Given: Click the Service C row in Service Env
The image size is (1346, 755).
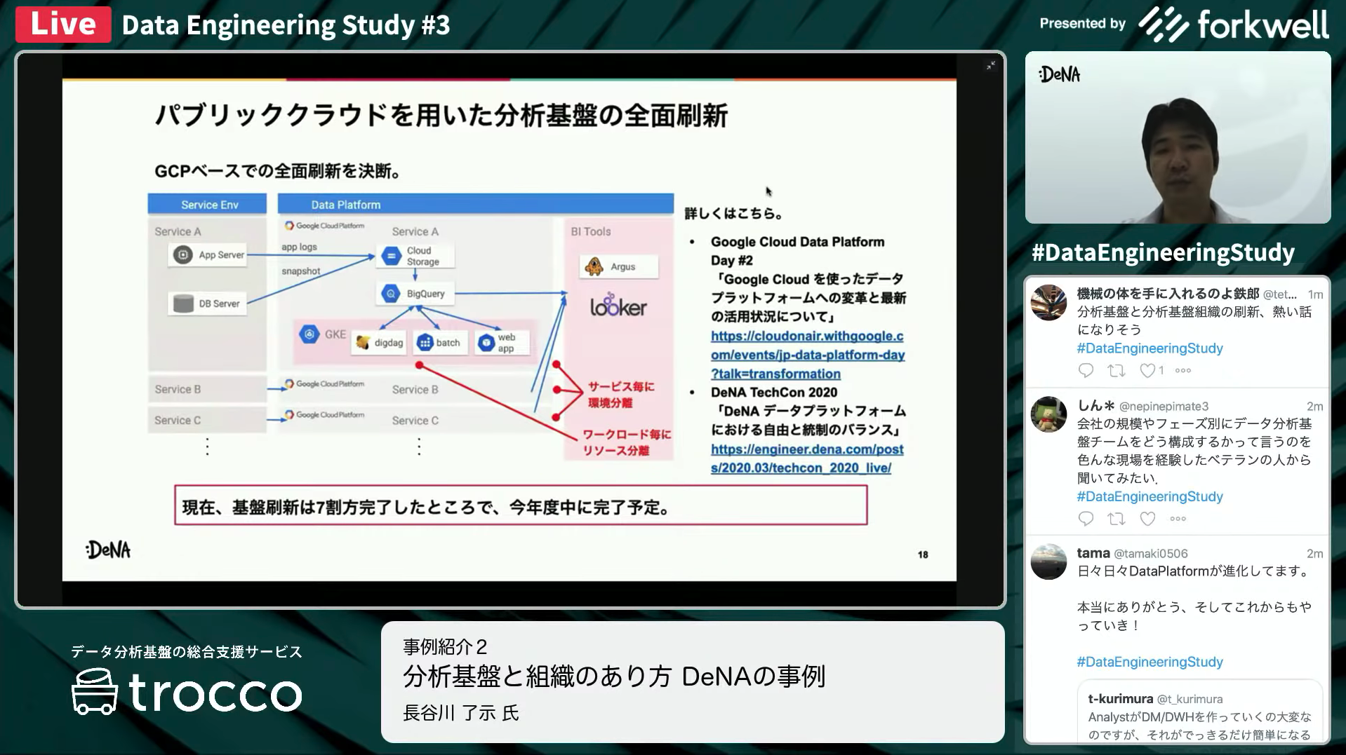Looking at the screenshot, I should (207, 420).
